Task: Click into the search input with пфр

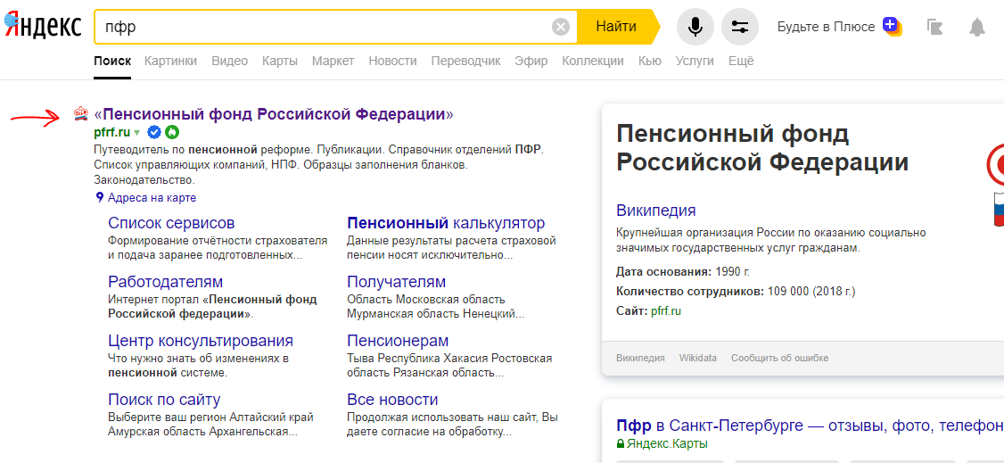Action: [x=324, y=27]
